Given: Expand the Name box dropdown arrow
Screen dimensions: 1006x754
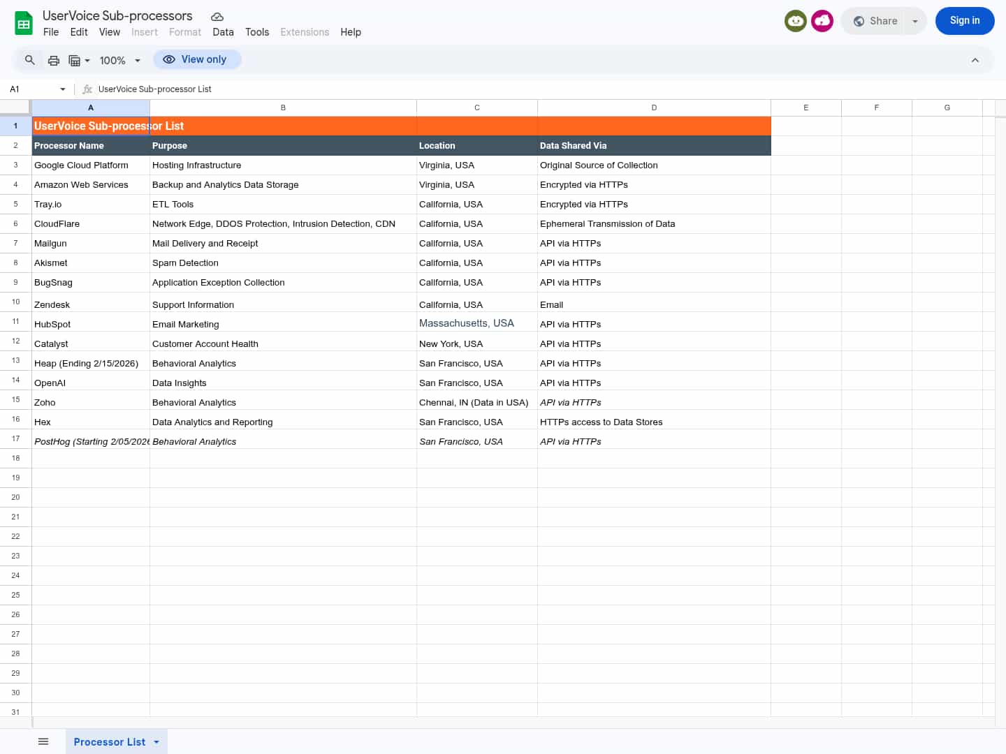Looking at the screenshot, I should coord(63,89).
